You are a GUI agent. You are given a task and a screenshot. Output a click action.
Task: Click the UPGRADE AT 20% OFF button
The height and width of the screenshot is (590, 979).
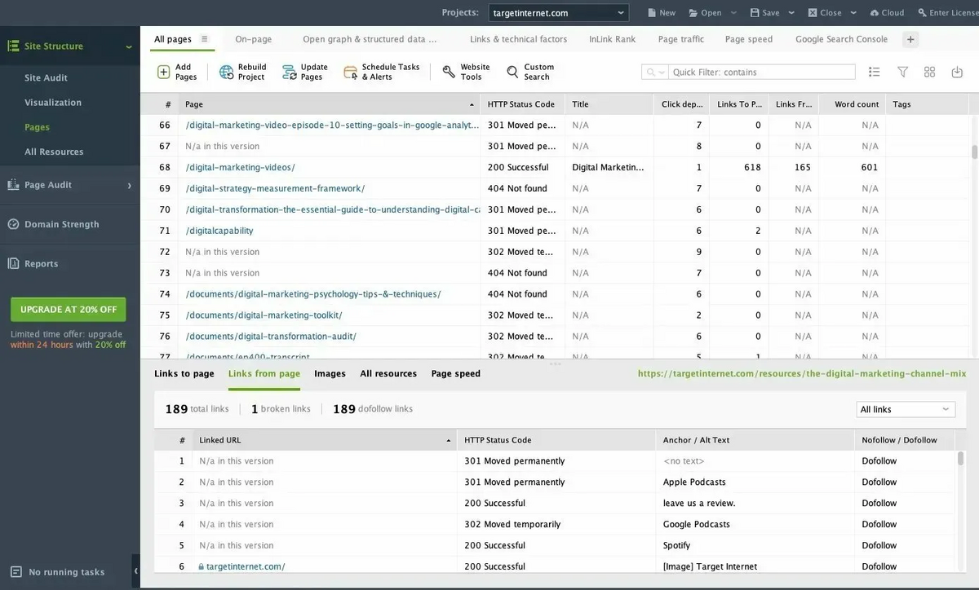(68, 310)
